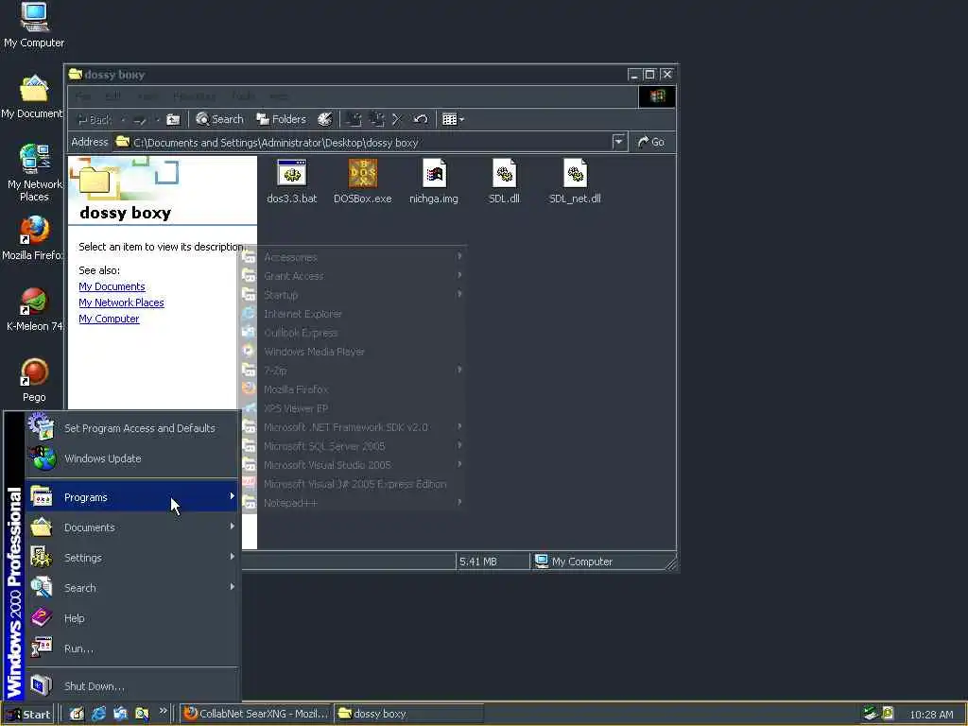Open Set Program Access and Defaults
Image resolution: width=968 pixels, height=726 pixels.
[131, 428]
